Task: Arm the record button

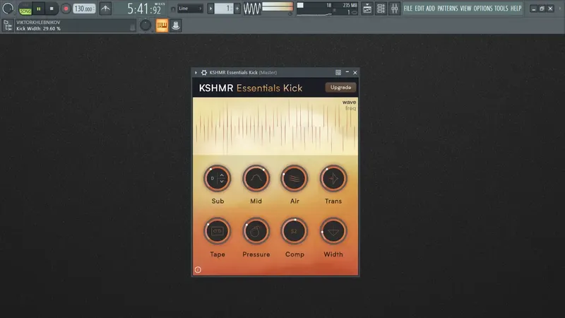Action: (x=66, y=8)
